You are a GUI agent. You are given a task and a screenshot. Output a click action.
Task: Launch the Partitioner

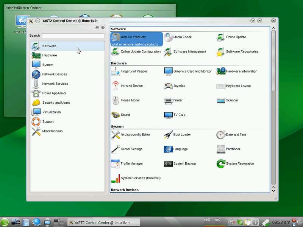228,149
